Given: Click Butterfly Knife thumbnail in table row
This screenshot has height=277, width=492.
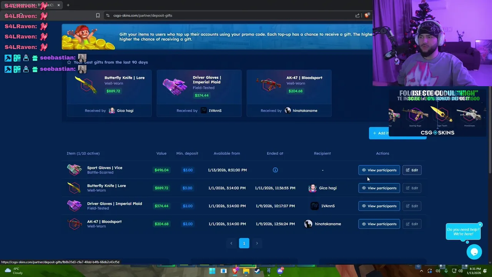Looking at the screenshot, I should point(74,188).
